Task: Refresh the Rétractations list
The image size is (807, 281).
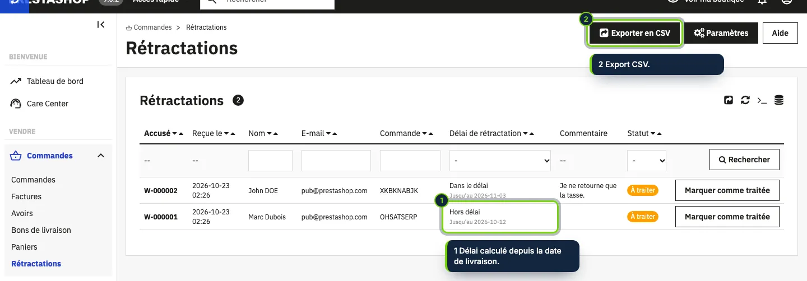Action: click(x=745, y=100)
